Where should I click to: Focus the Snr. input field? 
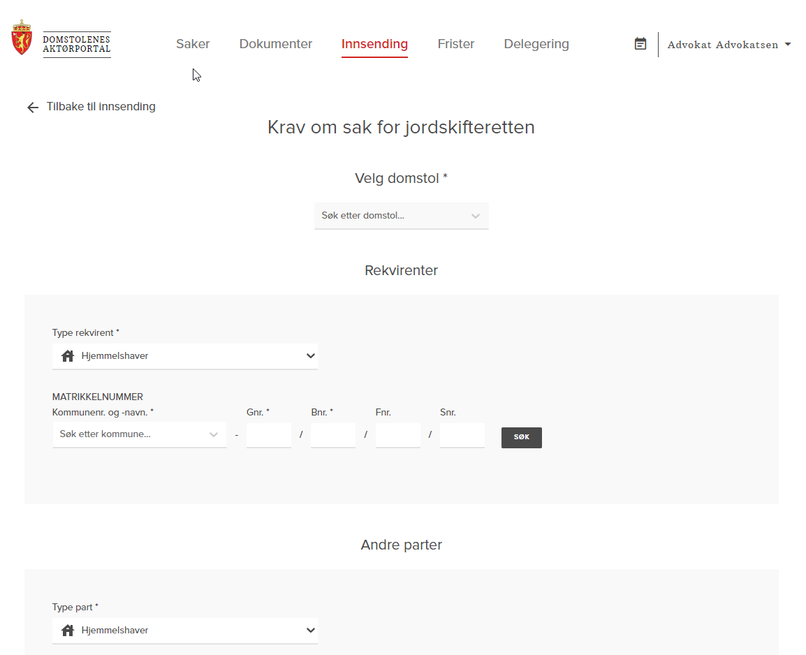coord(462,435)
